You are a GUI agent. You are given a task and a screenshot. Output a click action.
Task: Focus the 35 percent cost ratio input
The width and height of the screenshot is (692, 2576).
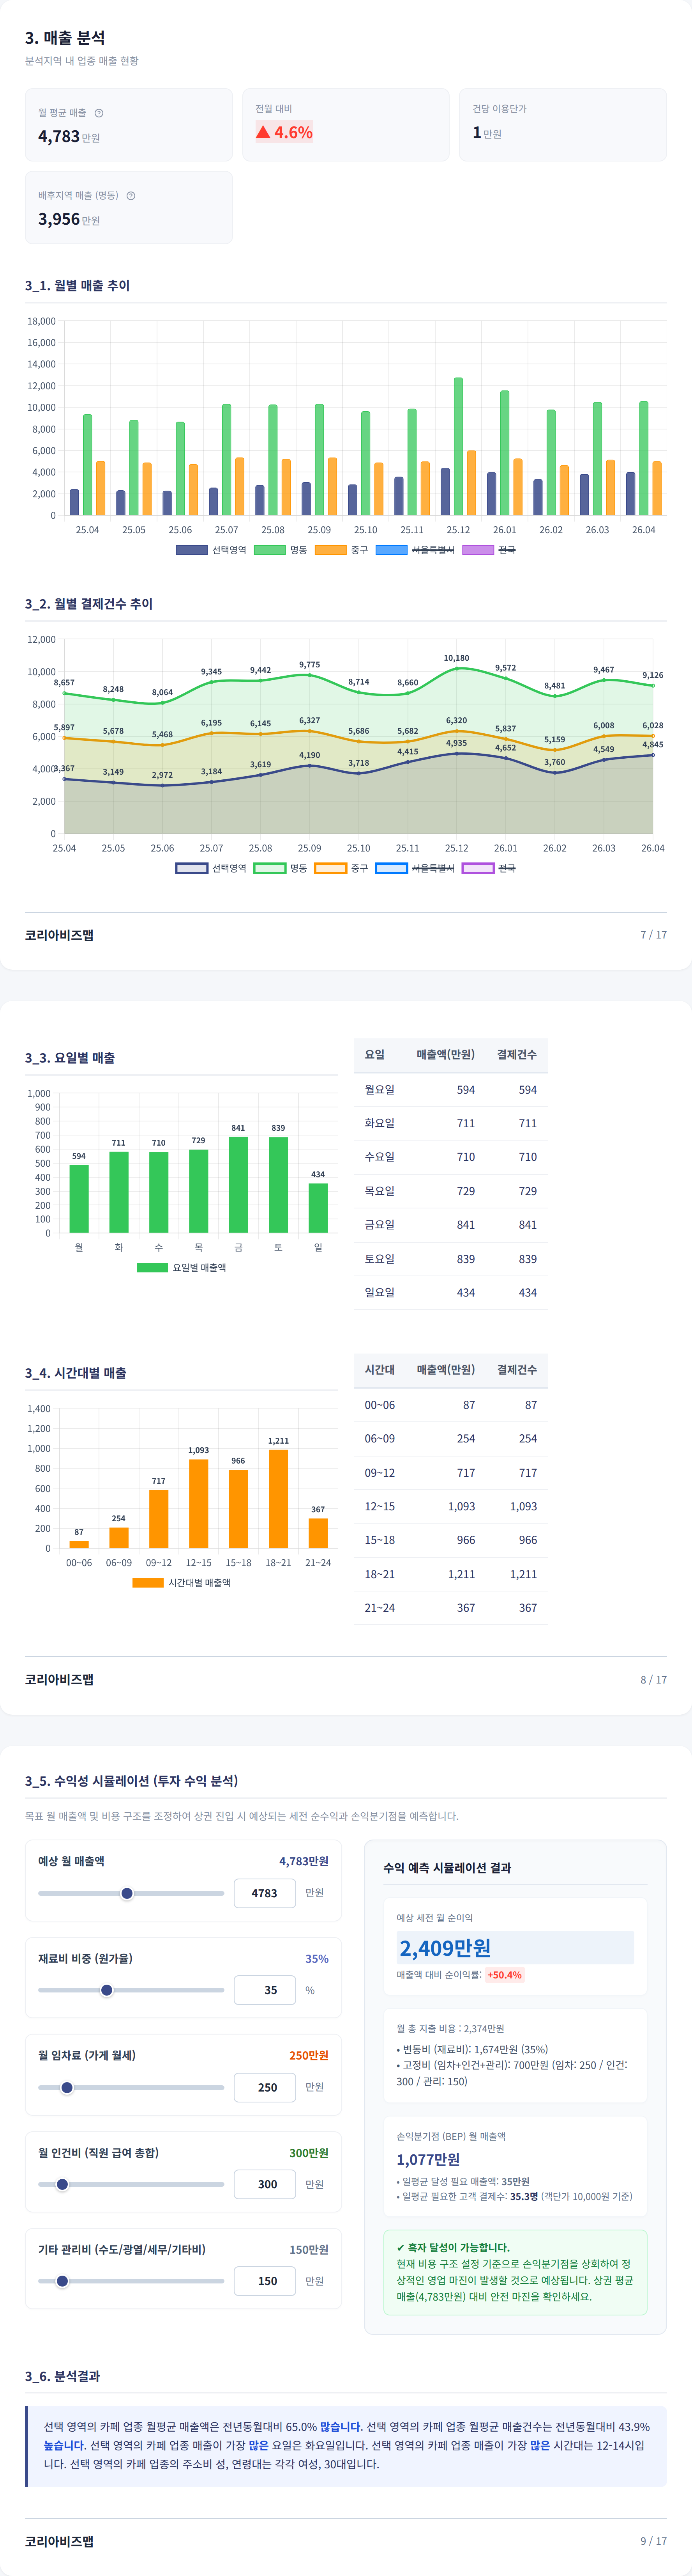265,1990
